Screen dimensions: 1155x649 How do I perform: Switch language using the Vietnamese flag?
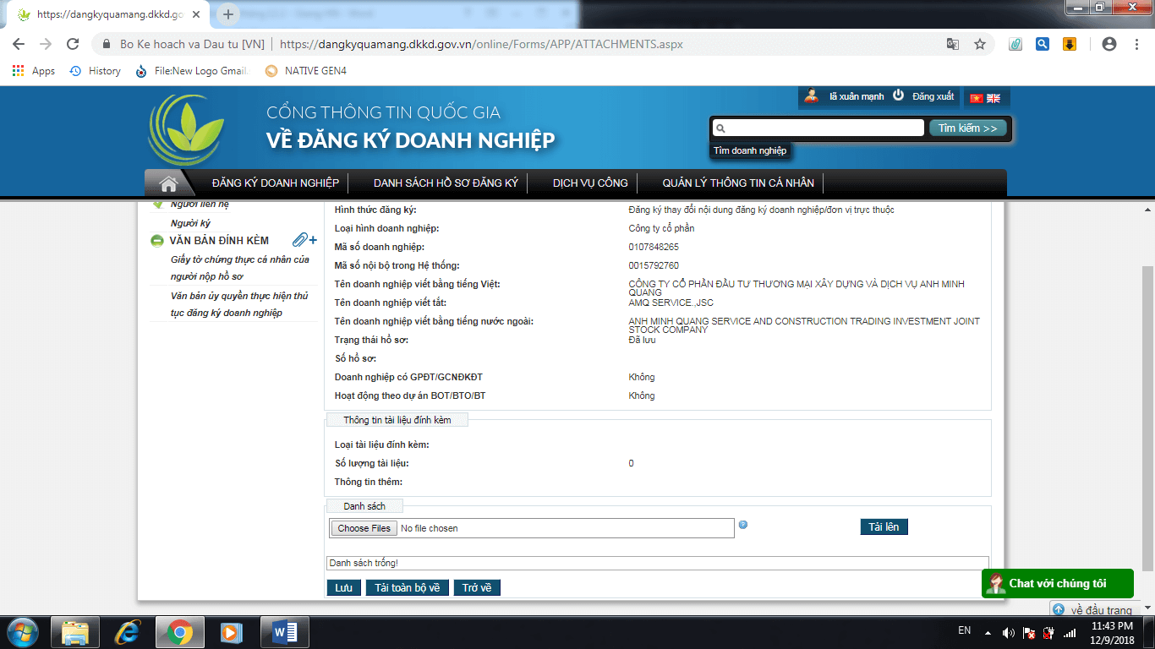pos(977,98)
